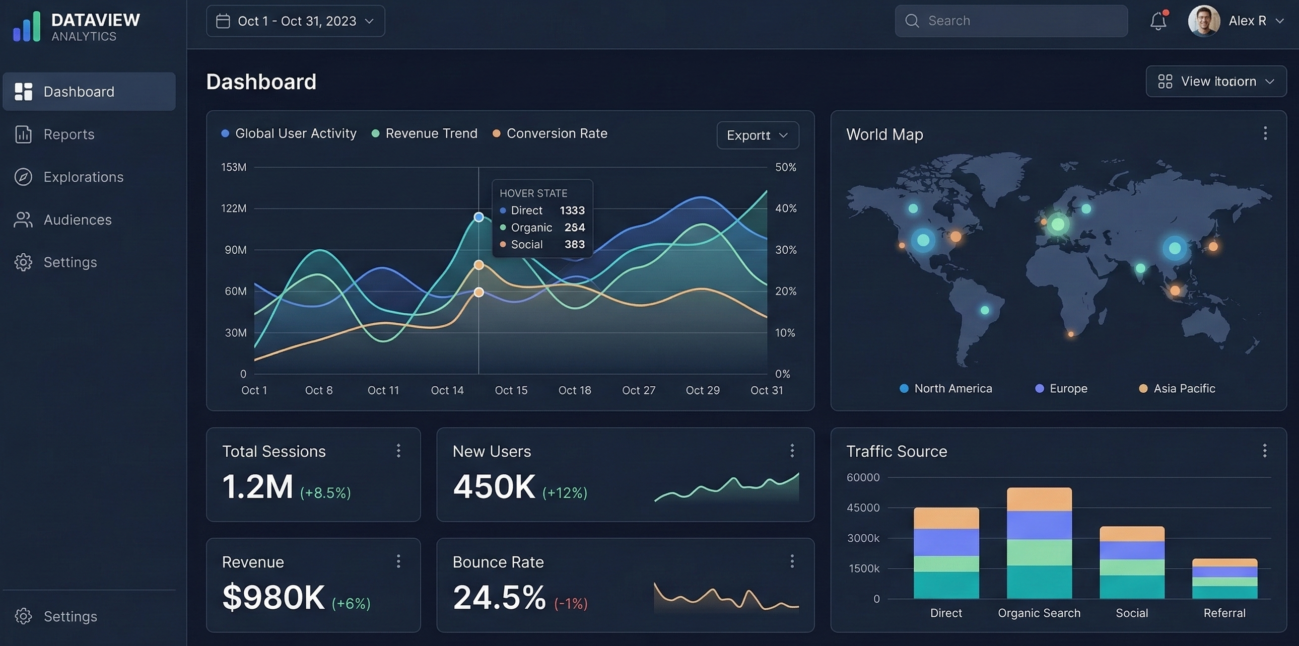Select the Reports sidebar icon
This screenshot has height=646, width=1299.
point(23,134)
